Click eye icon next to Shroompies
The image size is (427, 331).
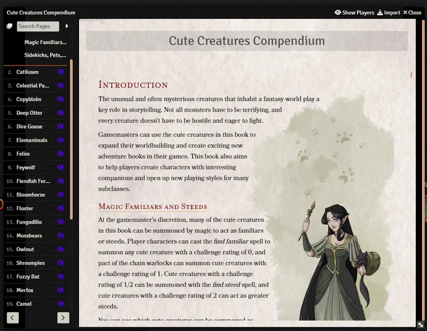click(60, 263)
